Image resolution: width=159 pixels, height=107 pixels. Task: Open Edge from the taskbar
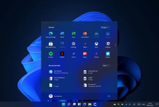[85, 104]
